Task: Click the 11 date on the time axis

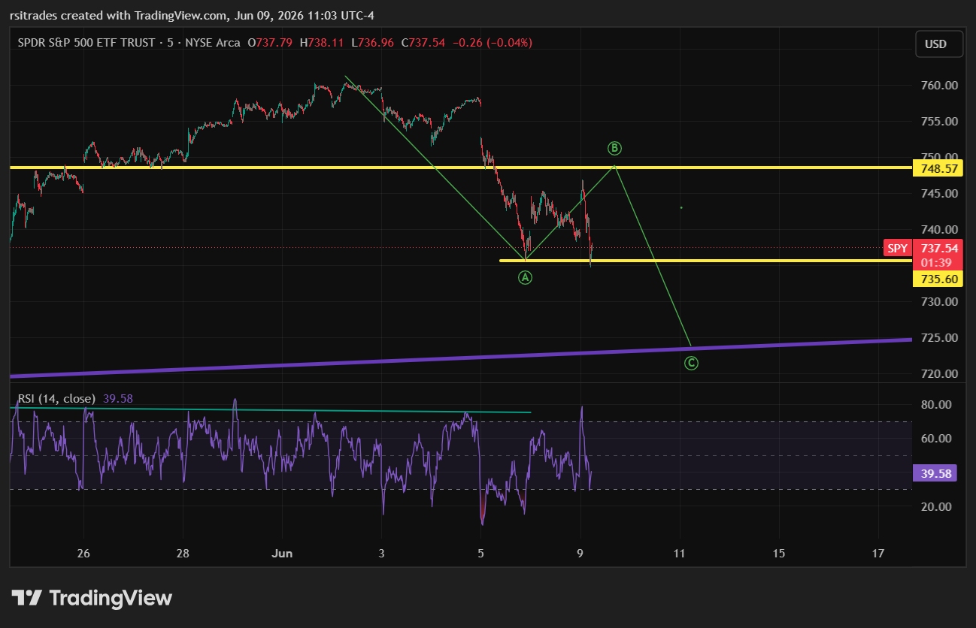Action: point(680,554)
